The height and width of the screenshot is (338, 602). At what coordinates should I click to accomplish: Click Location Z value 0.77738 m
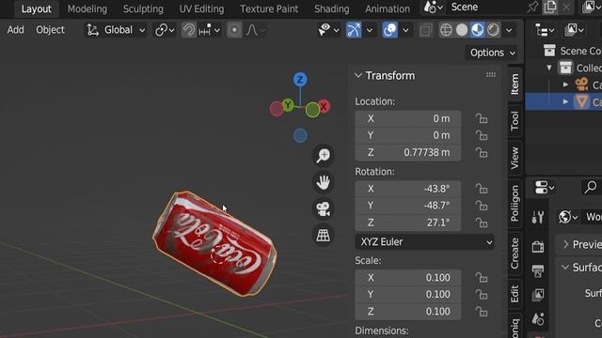tap(407, 152)
